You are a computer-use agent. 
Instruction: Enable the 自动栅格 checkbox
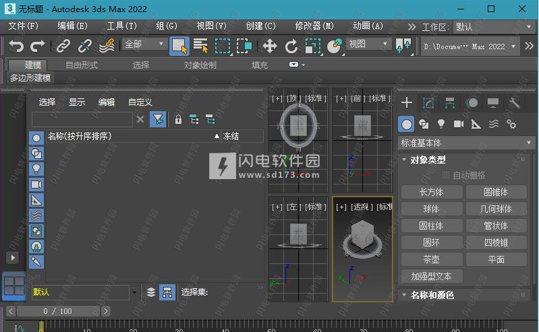(445, 175)
